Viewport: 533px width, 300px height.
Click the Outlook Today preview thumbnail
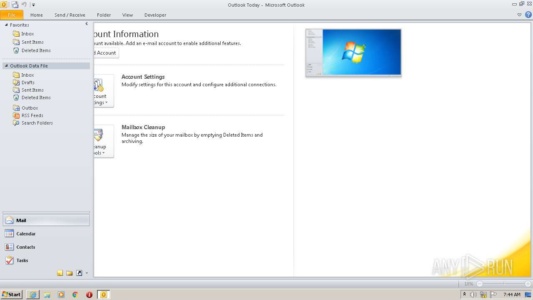pos(353,53)
